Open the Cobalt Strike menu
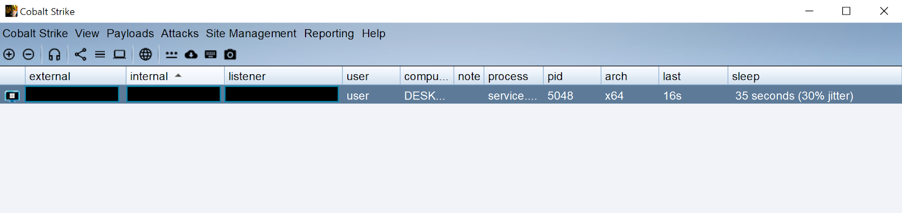The height and width of the screenshot is (213, 902). click(x=35, y=34)
